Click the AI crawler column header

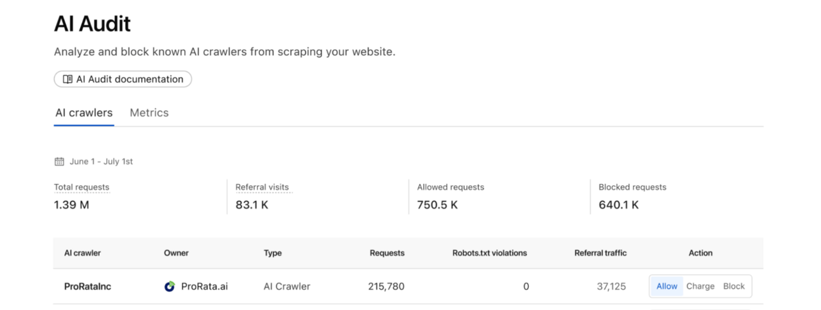pyautogui.click(x=83, y=253)
